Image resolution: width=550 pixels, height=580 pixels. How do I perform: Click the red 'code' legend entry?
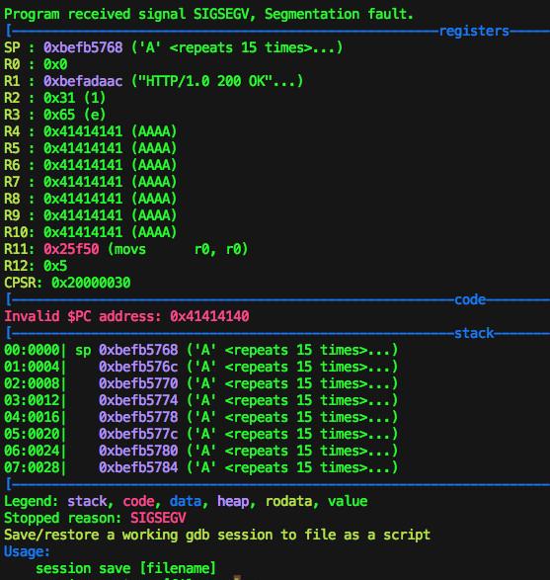138,501
